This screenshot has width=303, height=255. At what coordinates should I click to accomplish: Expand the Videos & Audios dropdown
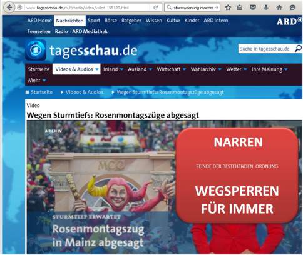pos(97,69)
